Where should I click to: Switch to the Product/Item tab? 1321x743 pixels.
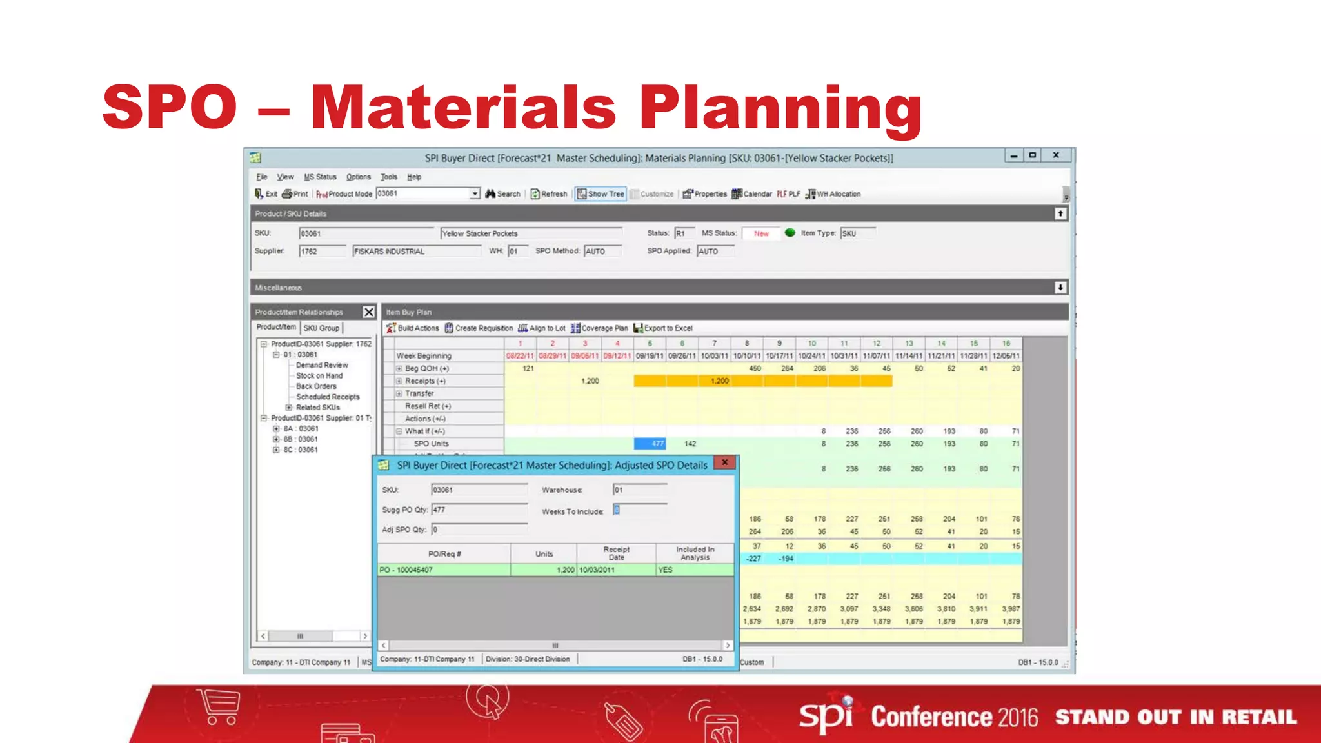pyautogui.click(x=276, y=327)
